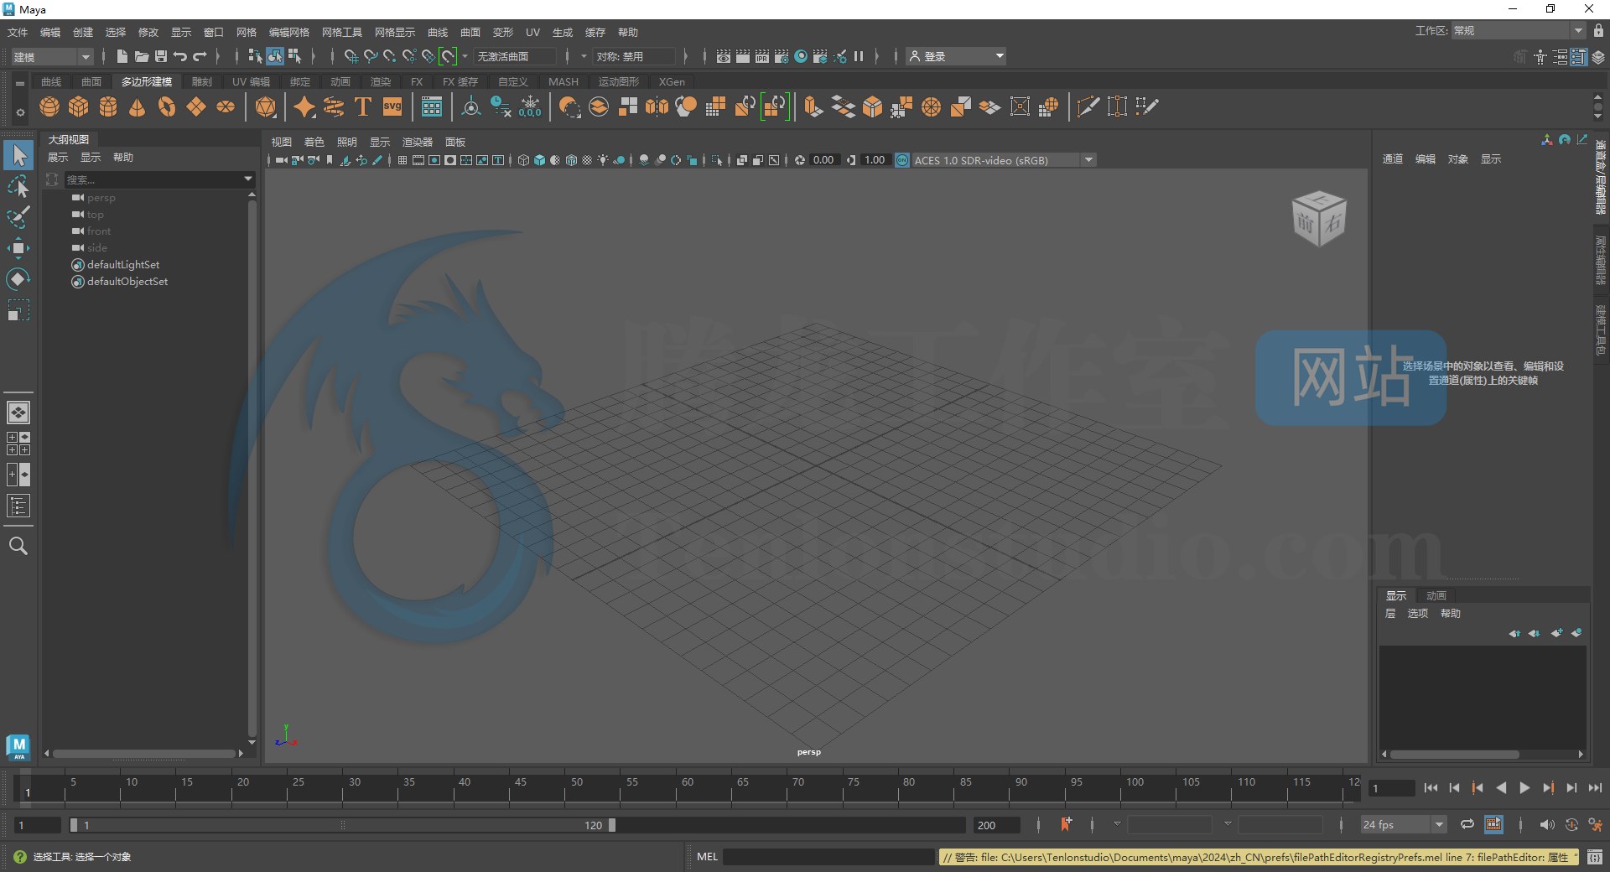1610x872 pixels.
Task: Switch to the 动画 layer tab
Action: 1436,595
